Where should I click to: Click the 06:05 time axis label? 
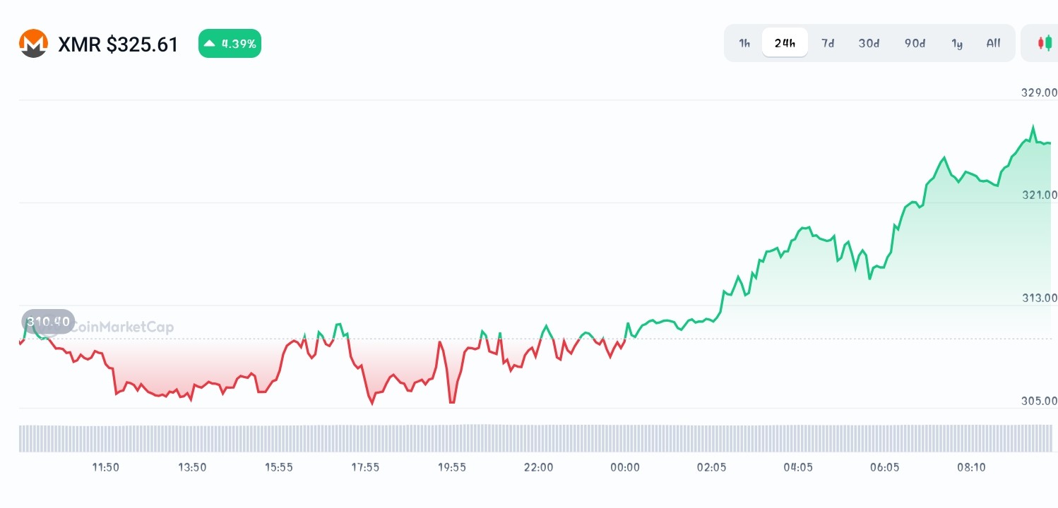(x=885, y=467)
